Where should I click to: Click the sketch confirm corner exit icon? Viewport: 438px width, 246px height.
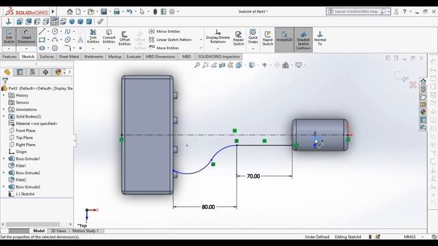point(402,77)
